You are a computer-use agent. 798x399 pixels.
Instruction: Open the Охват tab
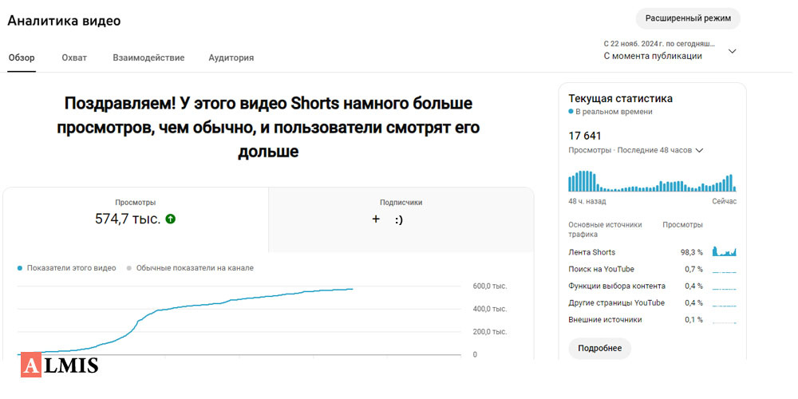click(74, 57)
